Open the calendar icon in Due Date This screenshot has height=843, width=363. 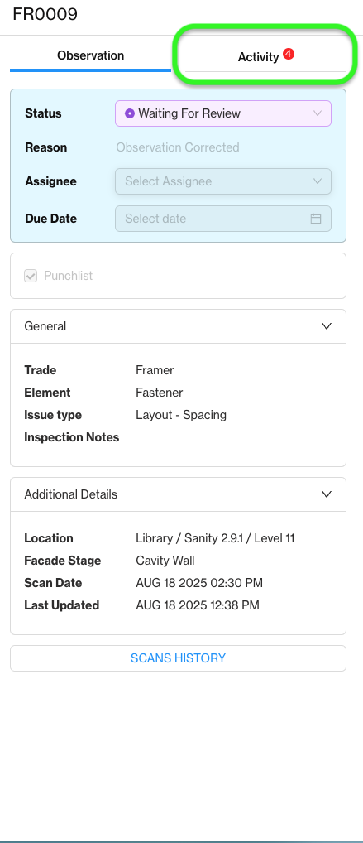(x=316, y=219)
